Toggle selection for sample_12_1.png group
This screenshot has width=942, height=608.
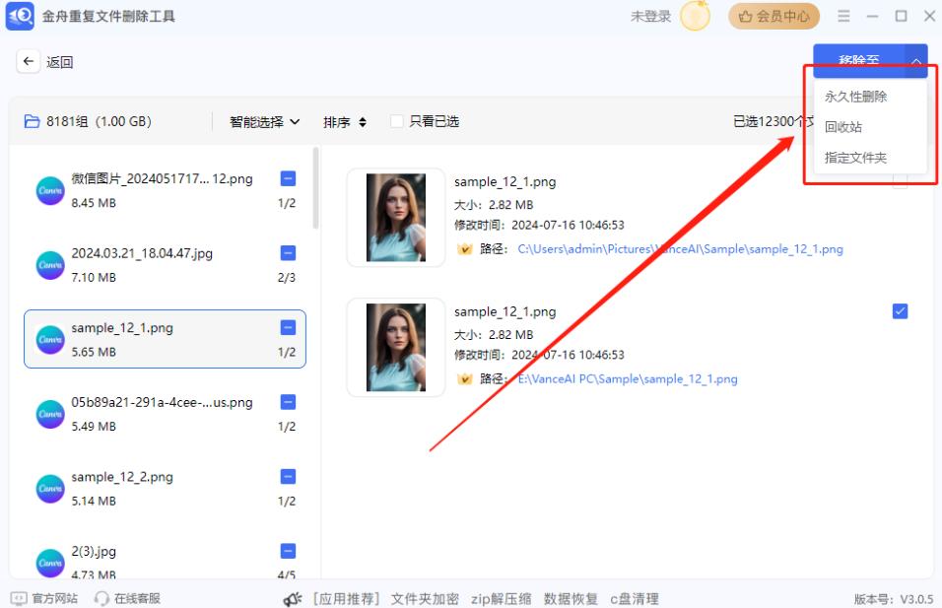point(288,327)
